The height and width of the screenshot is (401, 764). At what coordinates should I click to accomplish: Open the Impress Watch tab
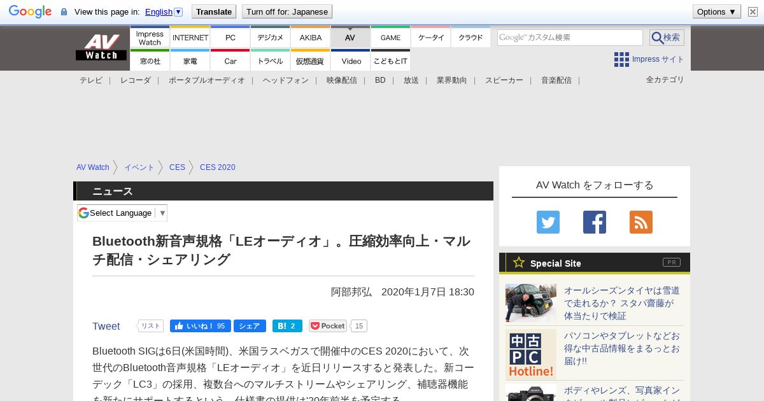150,37
